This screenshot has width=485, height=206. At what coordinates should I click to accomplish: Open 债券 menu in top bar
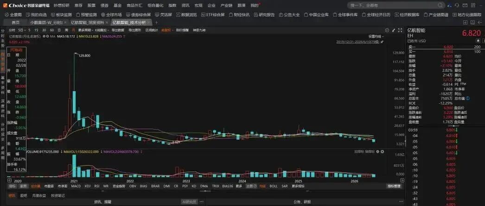point(104,5)
